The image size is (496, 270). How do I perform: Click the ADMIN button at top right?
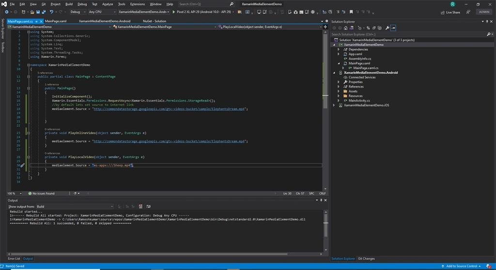click(484, 12)
